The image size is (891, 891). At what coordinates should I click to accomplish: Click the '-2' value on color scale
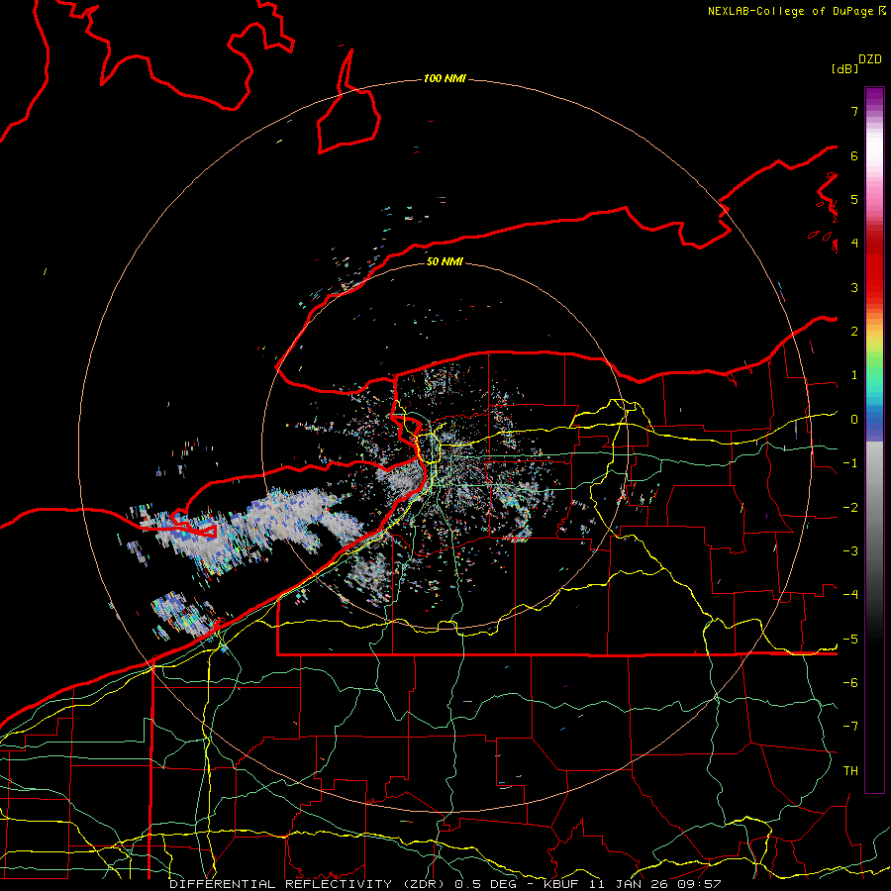850,508
